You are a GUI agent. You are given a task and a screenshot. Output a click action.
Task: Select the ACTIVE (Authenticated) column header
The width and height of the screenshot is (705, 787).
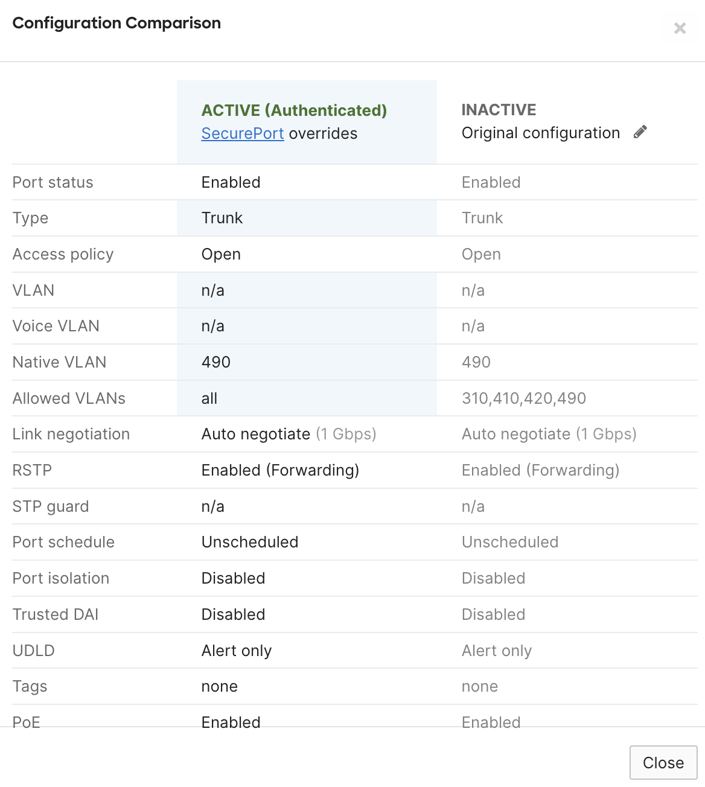coord(295,110)
